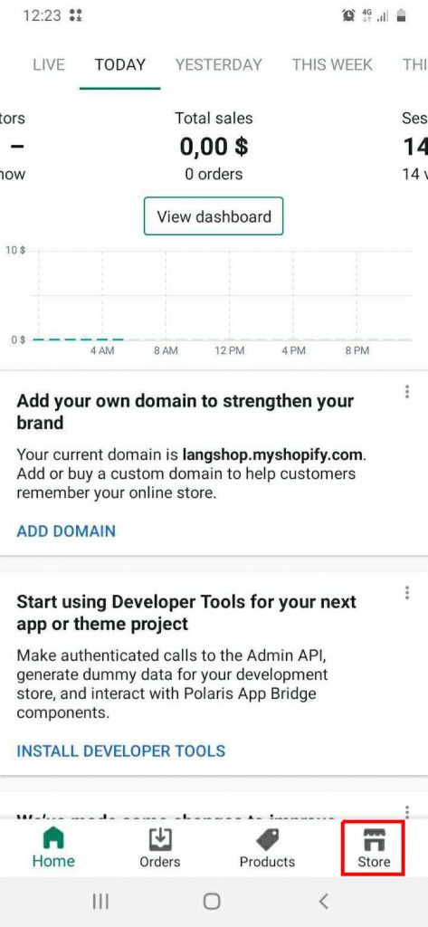Open overflow menu on the bottom partial card
The image size is (428, 927).
[x=406, y=811]
